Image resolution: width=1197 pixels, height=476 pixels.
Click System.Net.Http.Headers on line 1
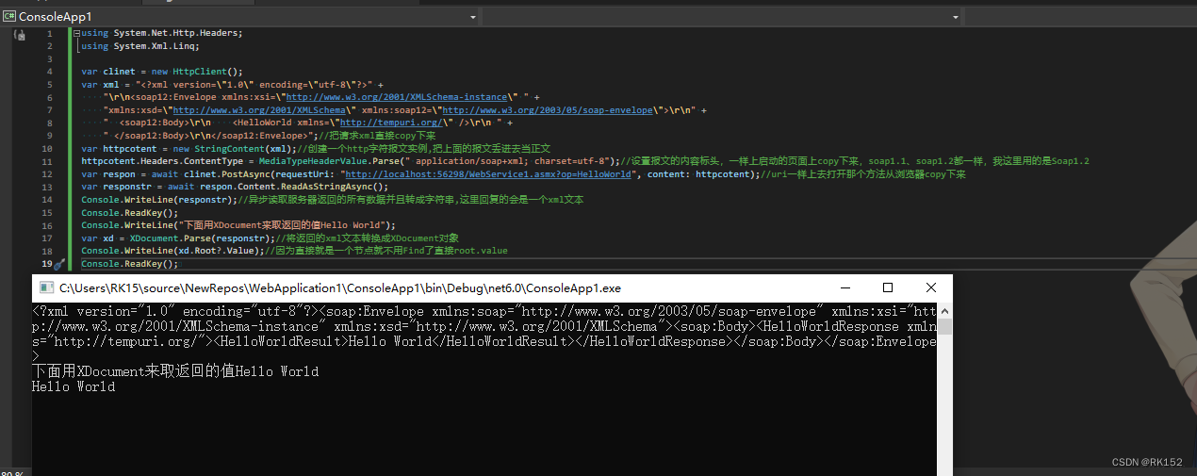(x=175, y=33)
